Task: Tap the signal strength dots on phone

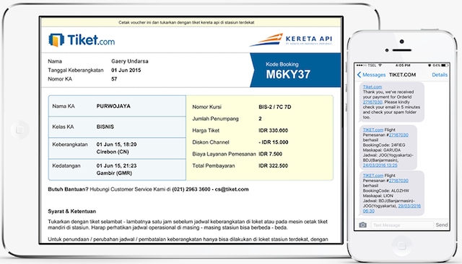Action: [361, 65]
